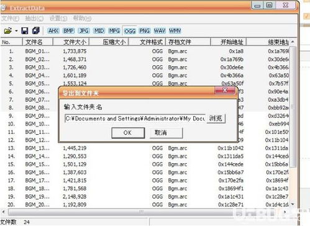Click the vertical scrollbar thumb
This screenshot has height=226, width=310.
click(293, 107)
